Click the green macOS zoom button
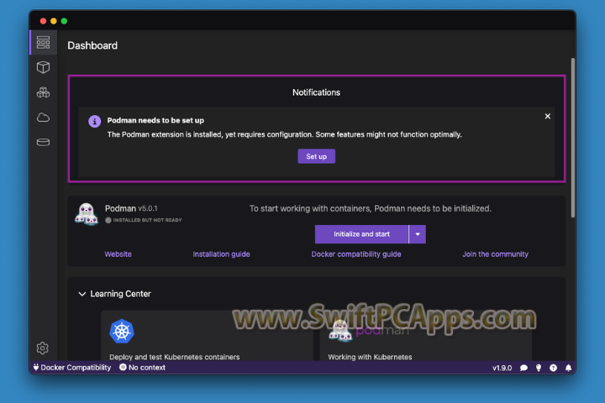605x403 pixels. pyautogui.click(x=64, y=21)
